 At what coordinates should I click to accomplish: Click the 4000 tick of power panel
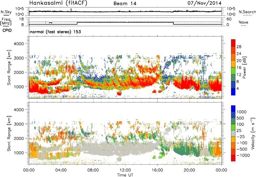coord(19,44)
